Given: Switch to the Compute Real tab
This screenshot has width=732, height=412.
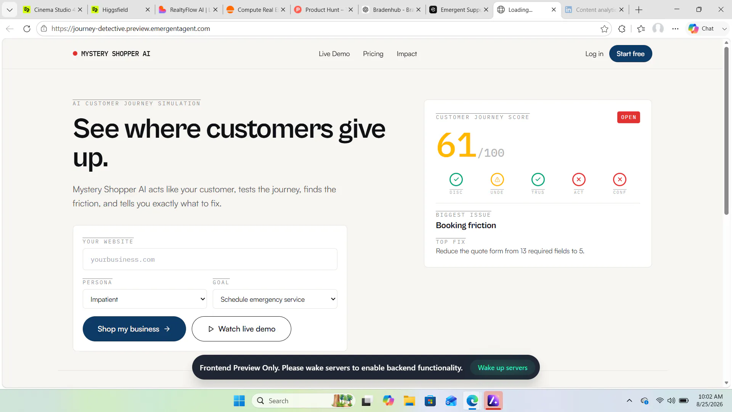Looking at the screenshot, I should [x=257, y=10].
